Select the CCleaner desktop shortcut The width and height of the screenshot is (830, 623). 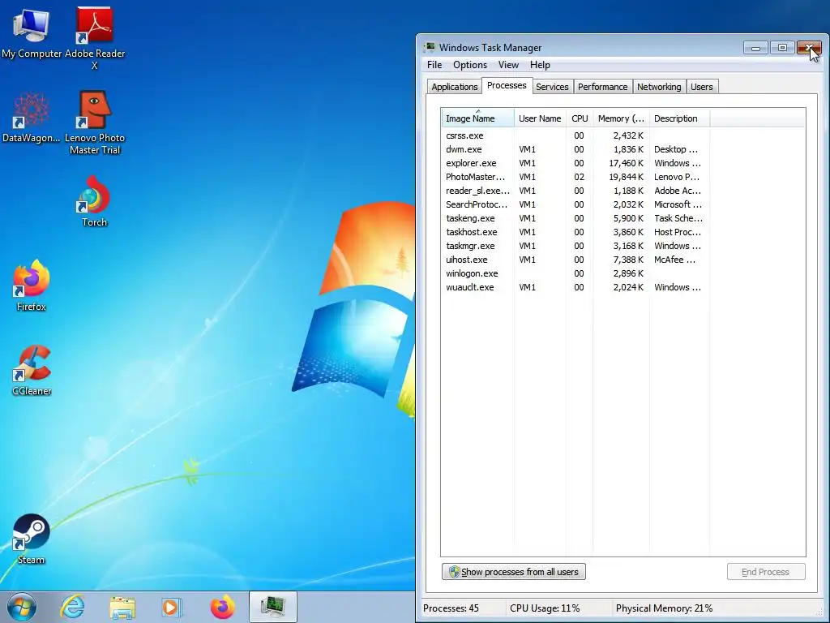coord(32,370)
